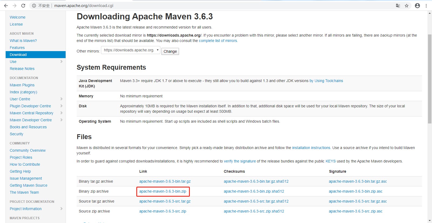Open Release Notes sidebar item
The image size is (432, 223).
click(22, 69)
